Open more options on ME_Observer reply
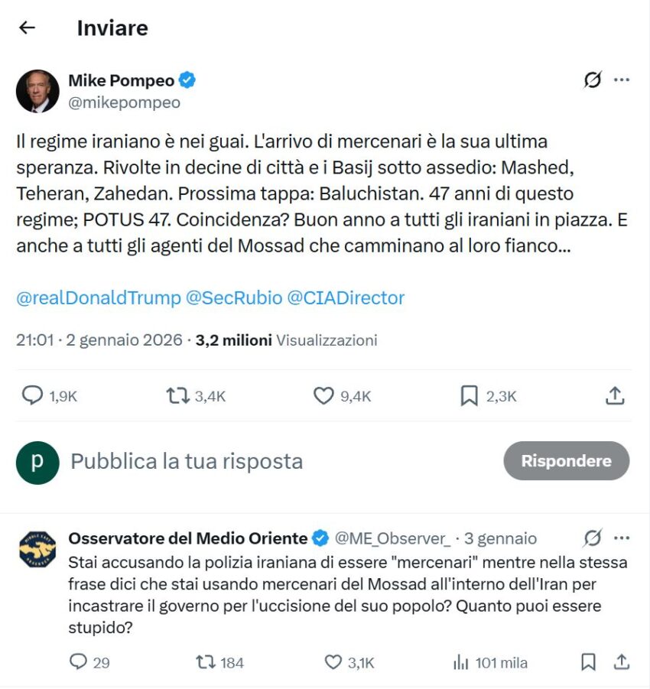The height and width of the screenshot is (689, 650). (x=622, y=538)
